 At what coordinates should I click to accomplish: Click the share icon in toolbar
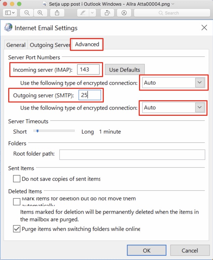click(x=57, y=13)
